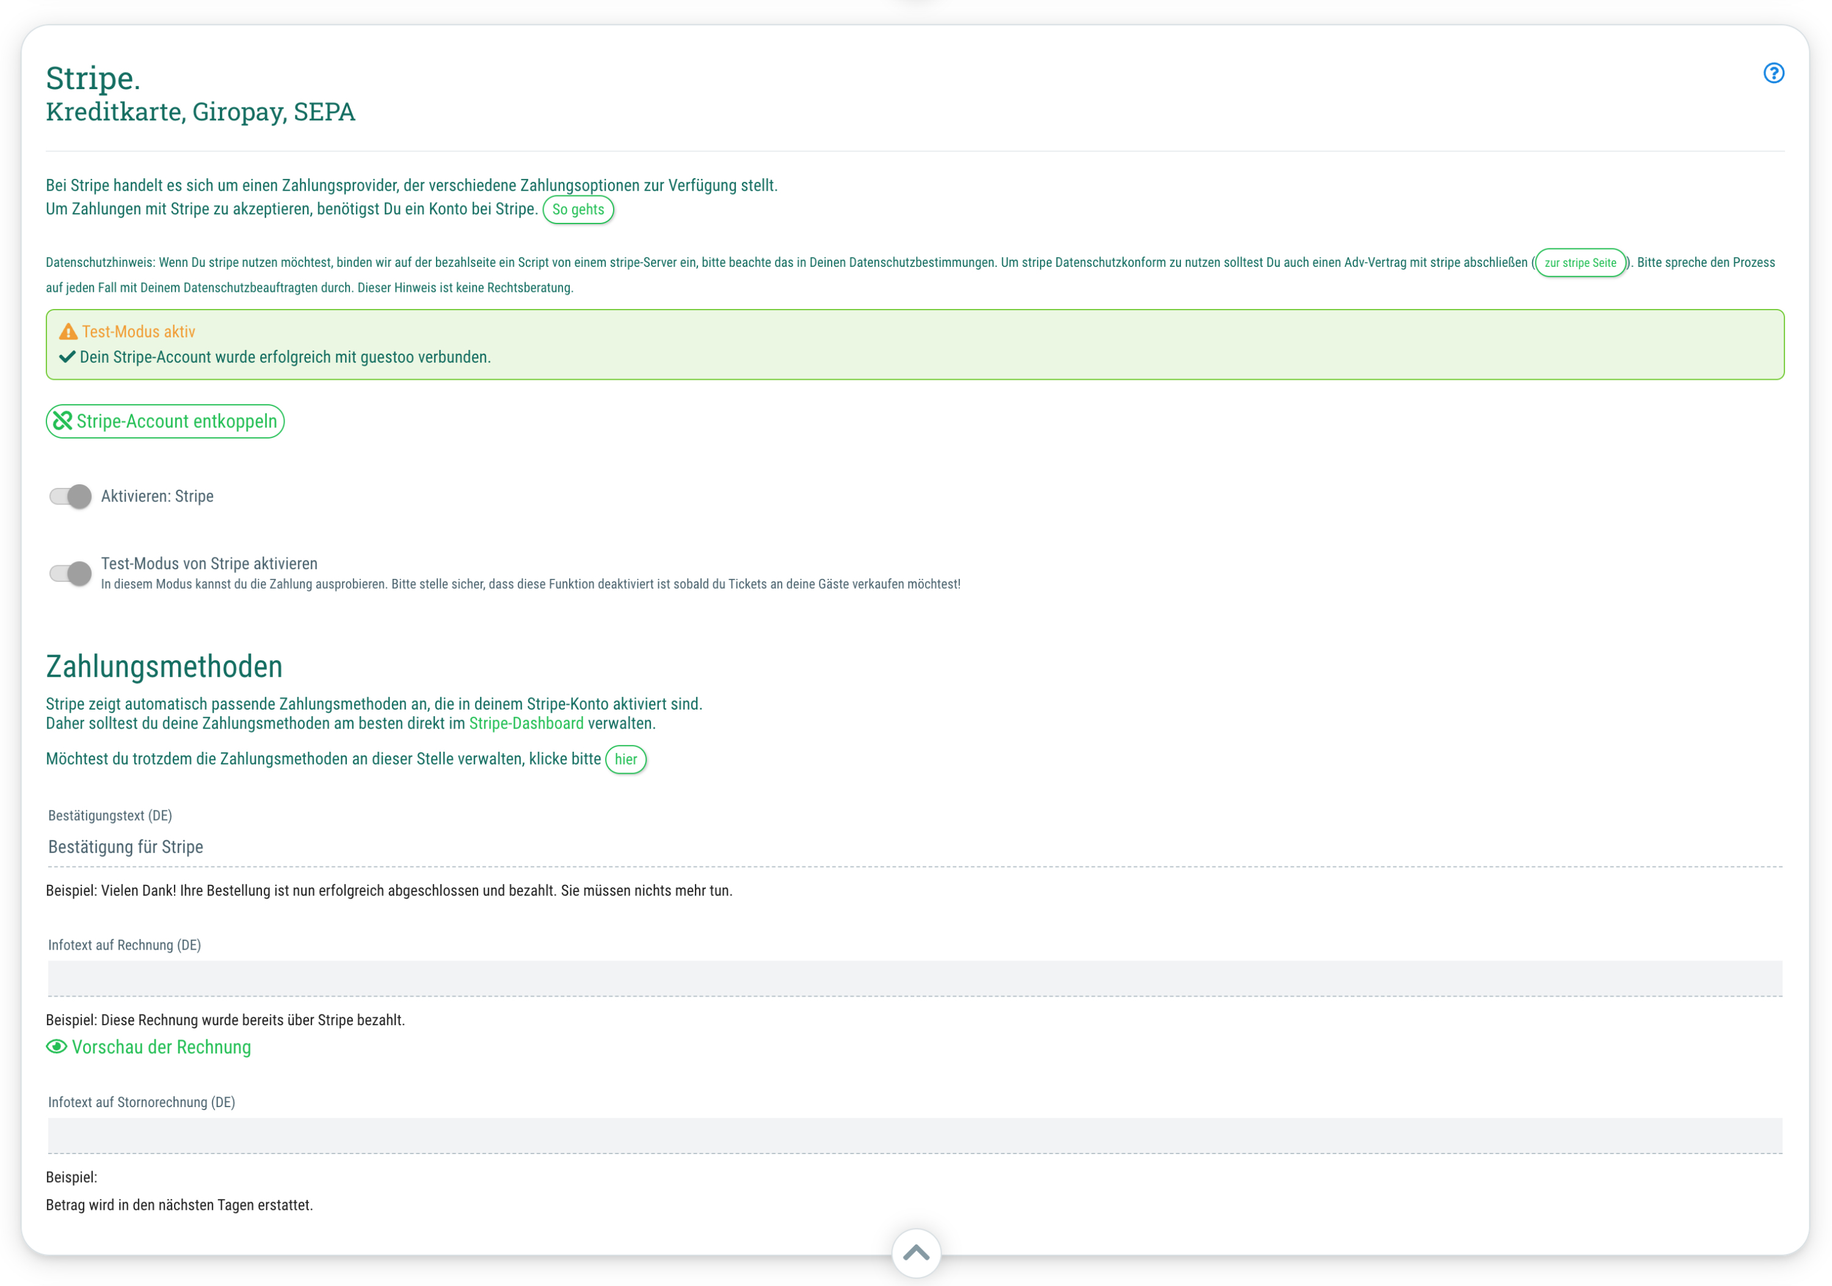
Task: Open the zur stripe Seite link
Action: 1580,263
